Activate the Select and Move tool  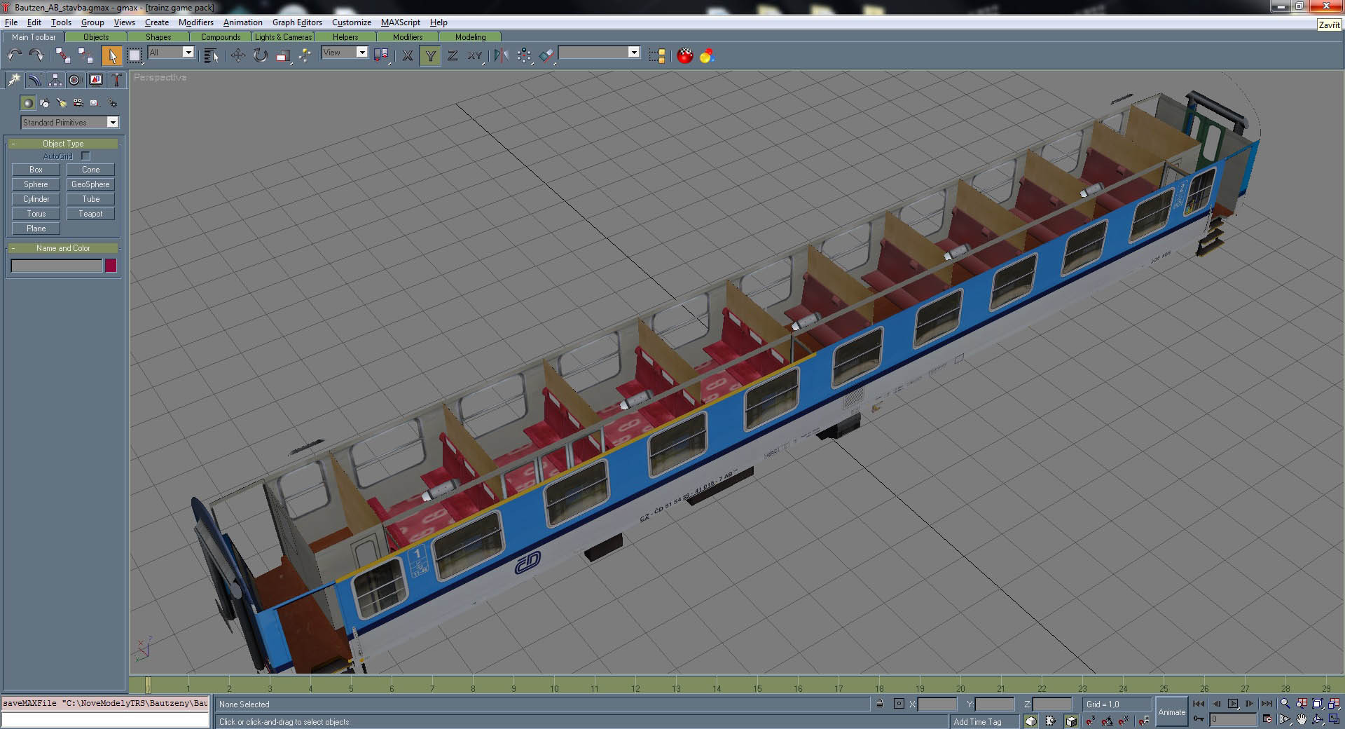[238, 55]
